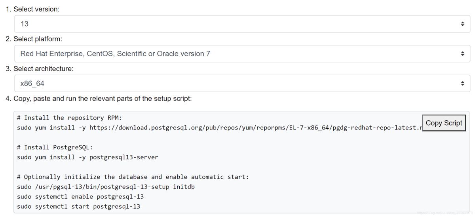
Task: Click the up-down arrow icon on platform selector
Action: [x=462, y=53]
